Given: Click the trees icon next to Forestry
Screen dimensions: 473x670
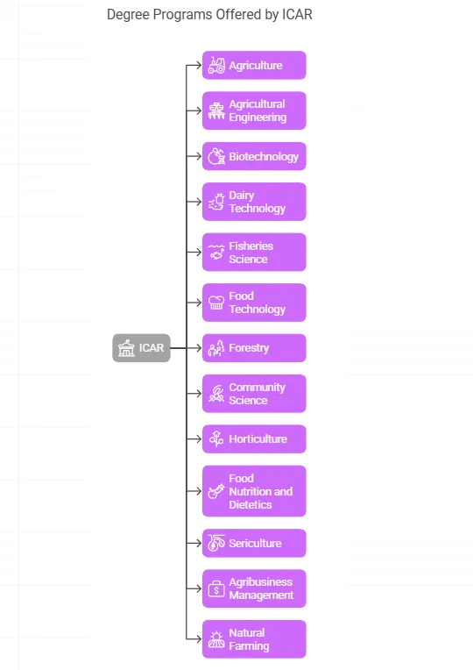Looking at the screenshot, I should (x=216, y=348).
